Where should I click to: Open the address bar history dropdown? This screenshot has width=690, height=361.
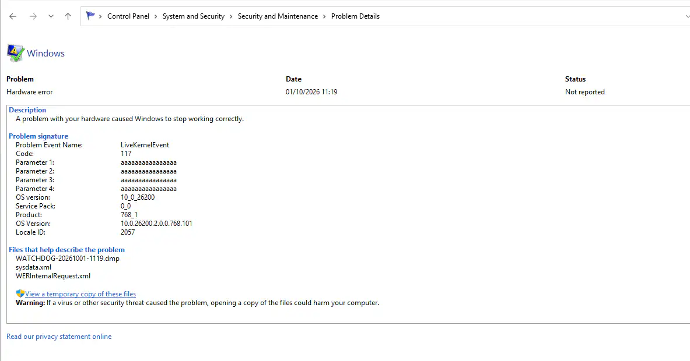[x=687, y=16]
